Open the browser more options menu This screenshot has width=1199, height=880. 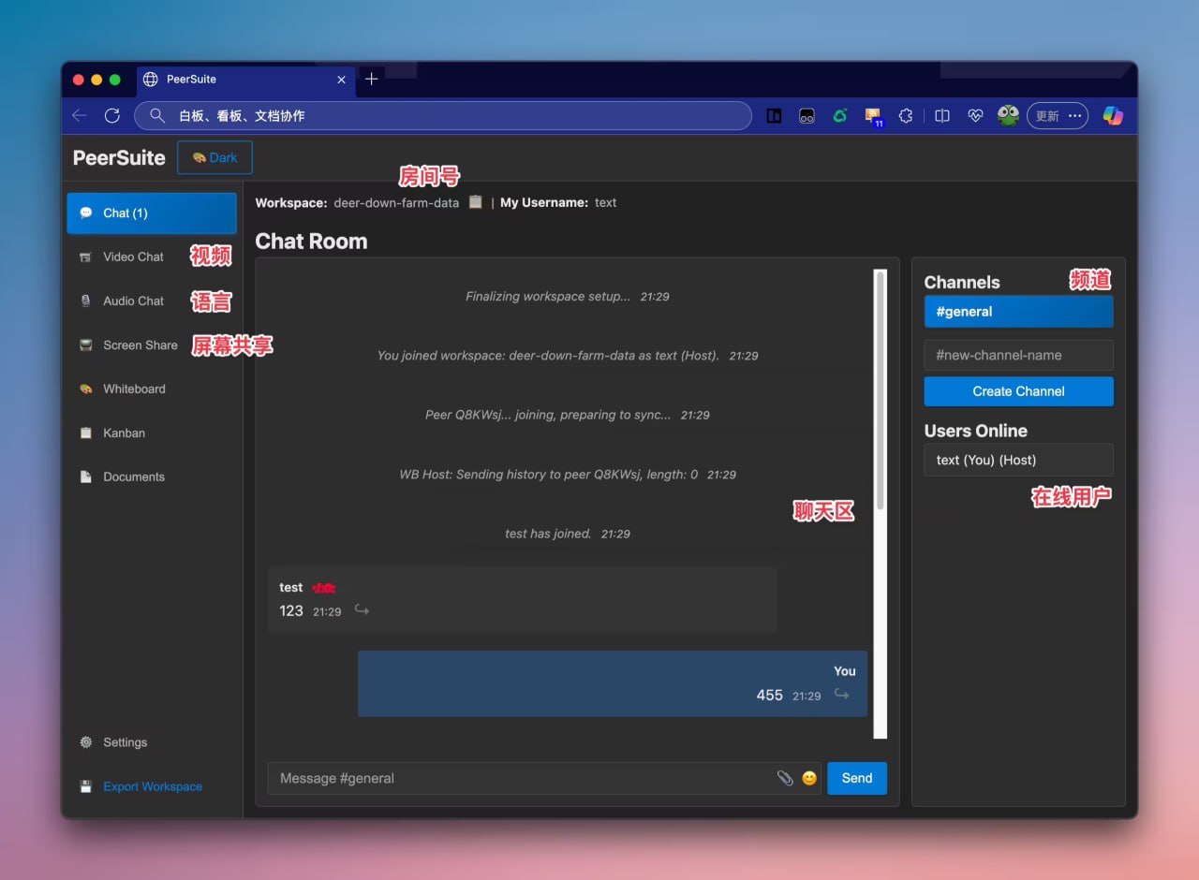pyautogui.click(x=1074, y=116)
